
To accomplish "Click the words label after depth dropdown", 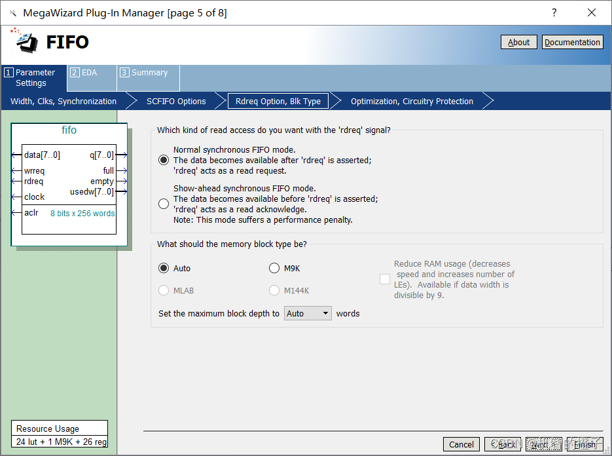I will pos(348,313).
